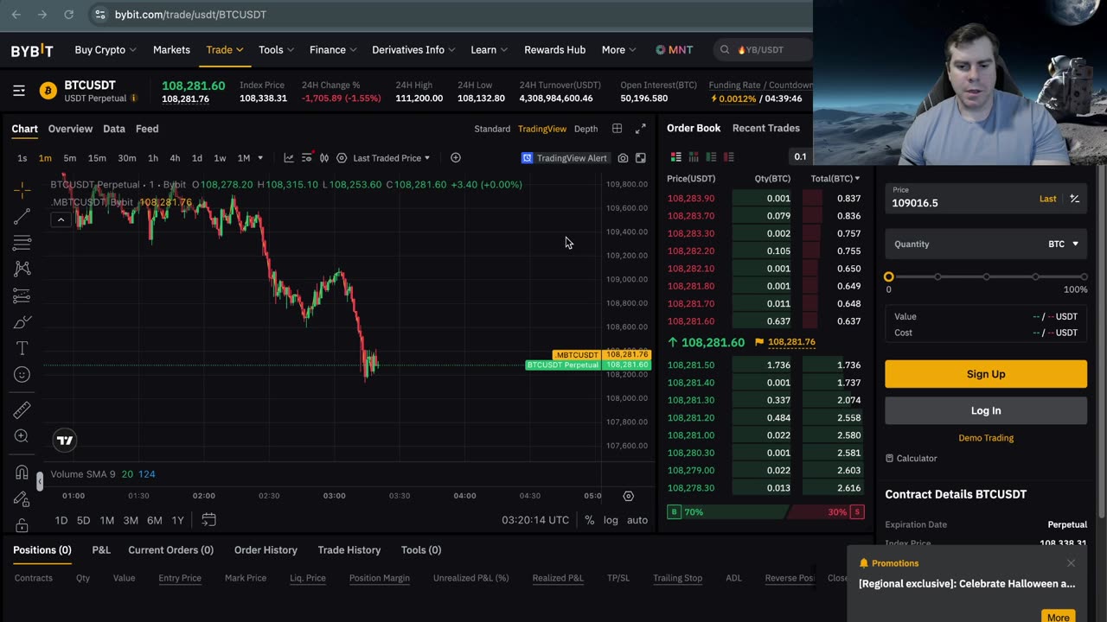
Task: Take a chart snapshot with camera icon
Action: [x=623, y=158]
